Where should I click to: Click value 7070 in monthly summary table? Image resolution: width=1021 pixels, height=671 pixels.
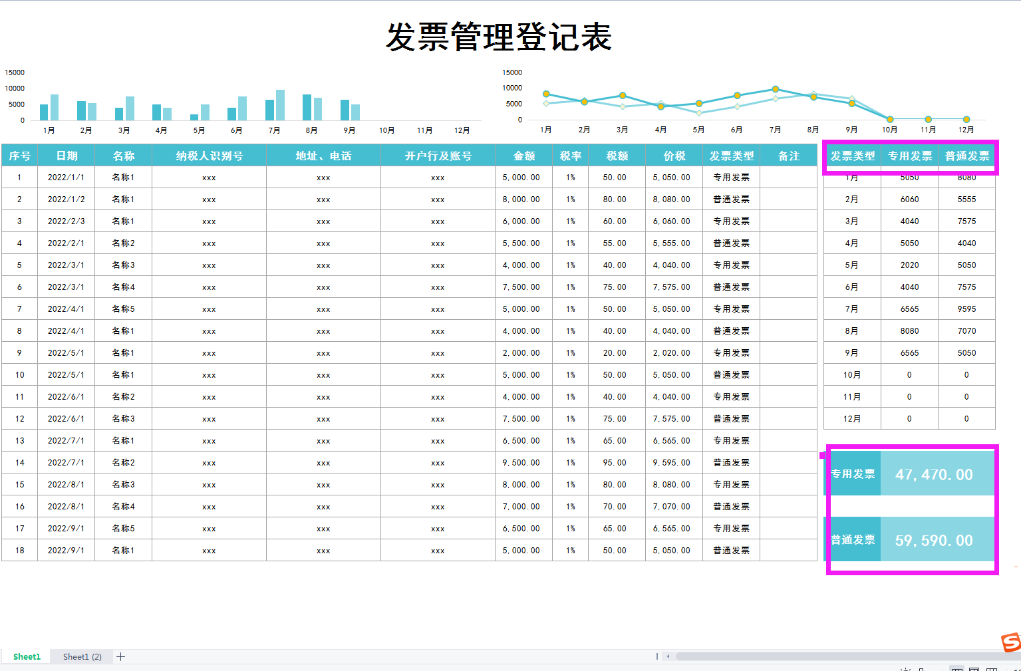(966, 331)
